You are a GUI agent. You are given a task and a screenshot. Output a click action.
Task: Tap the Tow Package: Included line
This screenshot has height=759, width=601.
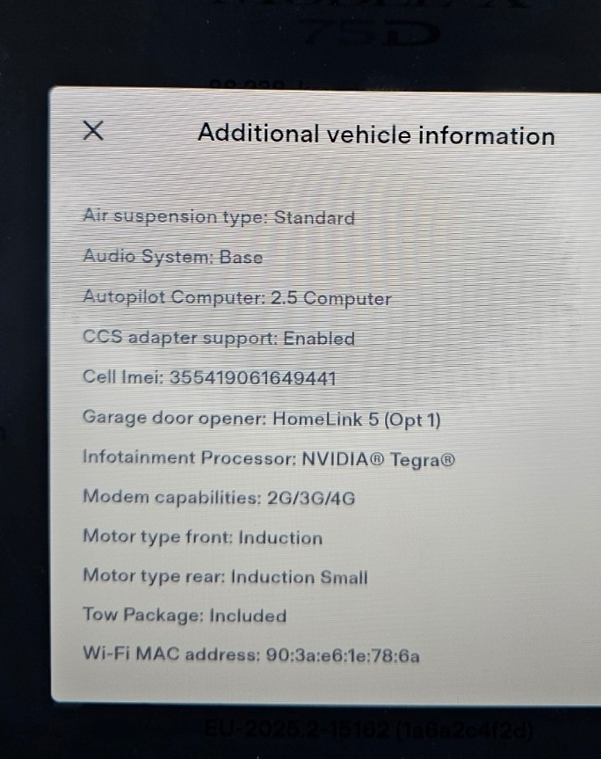click(185, 615)
